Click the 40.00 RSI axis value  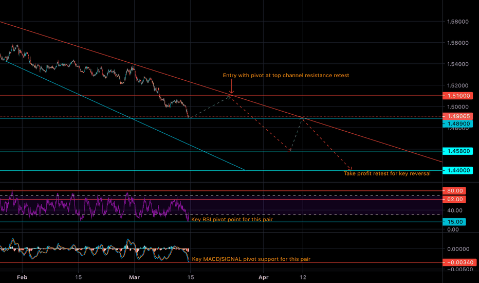pos(454,210)
